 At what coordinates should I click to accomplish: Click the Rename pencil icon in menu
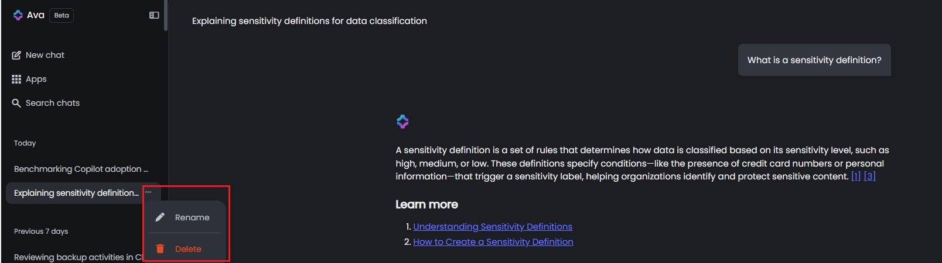point(160,217)
